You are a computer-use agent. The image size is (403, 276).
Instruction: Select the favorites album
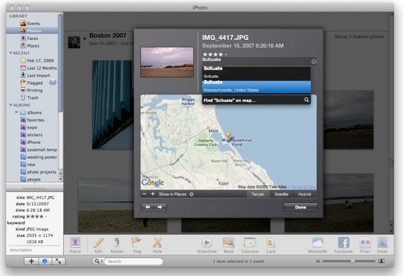pos(35,120)
